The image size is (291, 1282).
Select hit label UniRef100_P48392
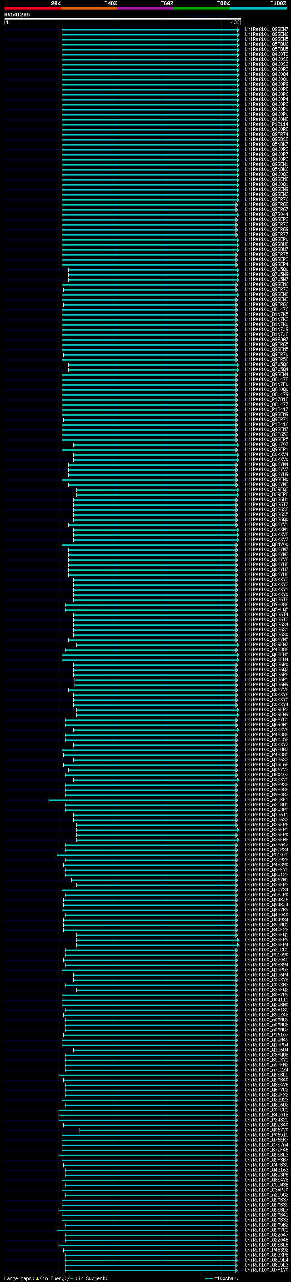click(266, 1250)
